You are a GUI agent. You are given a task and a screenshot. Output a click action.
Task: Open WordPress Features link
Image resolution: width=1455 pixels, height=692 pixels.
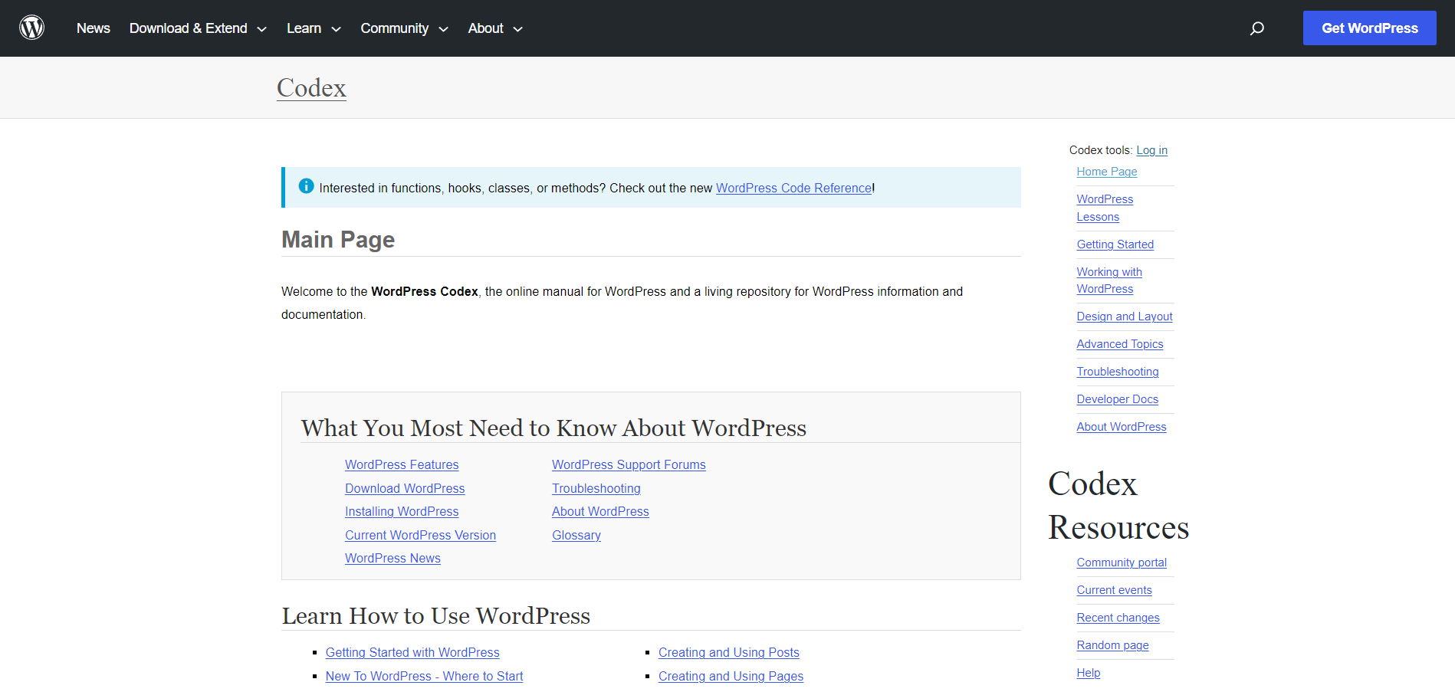[x=402, y=464]
